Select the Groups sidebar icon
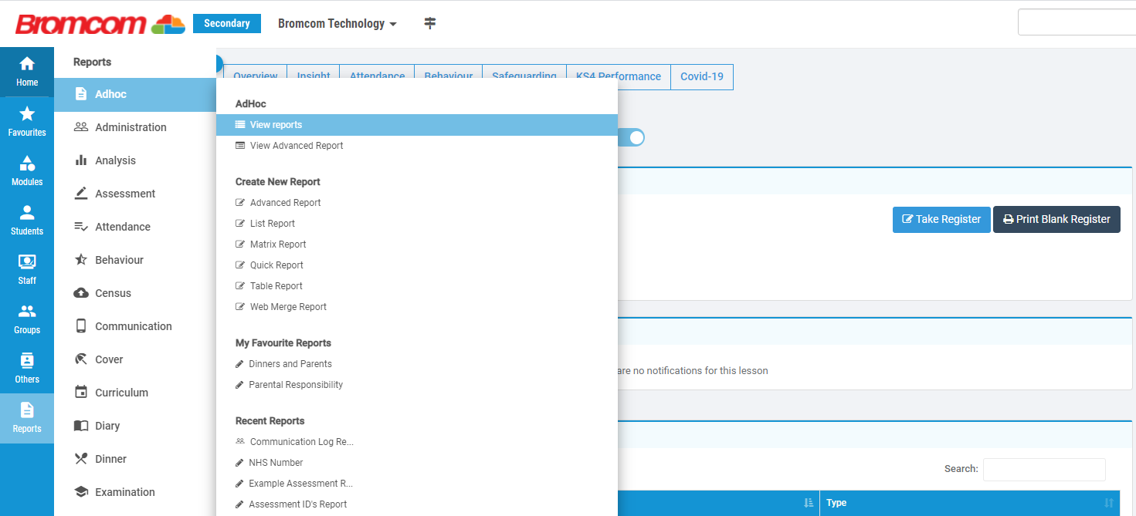Viewport: 1136px width, 516px height. 27,319
